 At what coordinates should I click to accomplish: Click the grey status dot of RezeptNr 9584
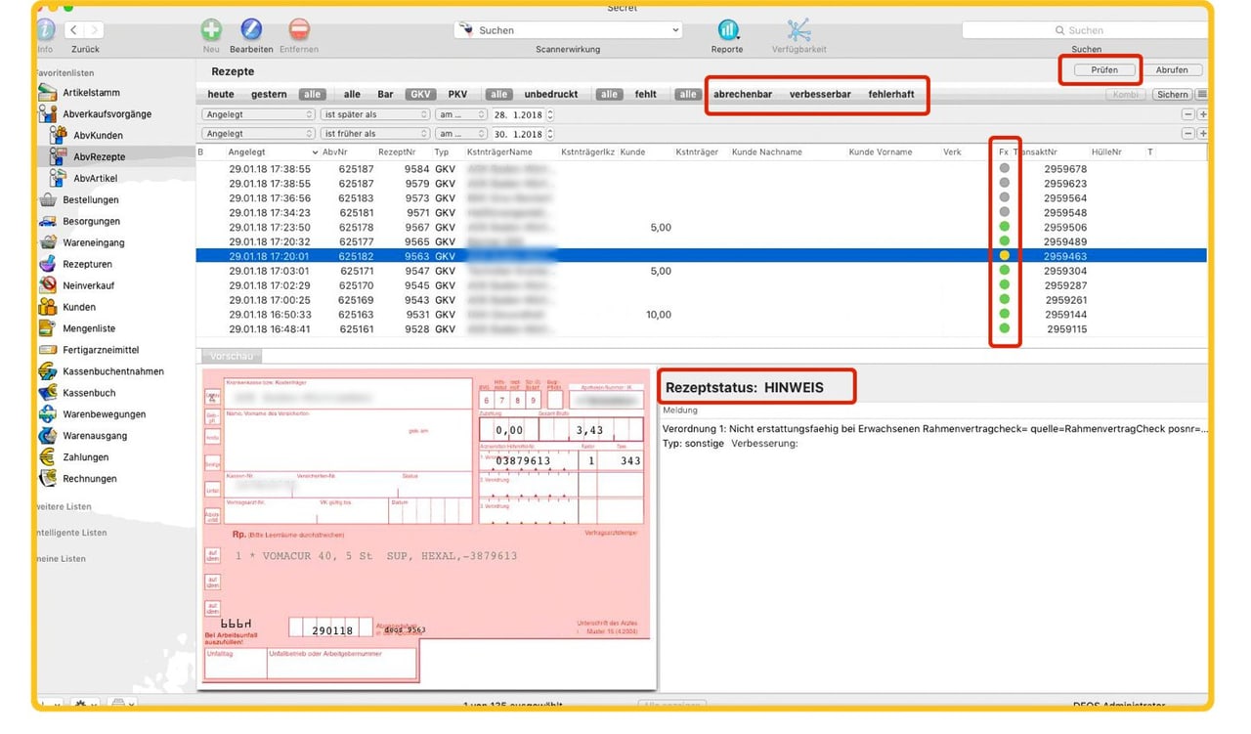pyautogui.click(x=1004, y=168)
